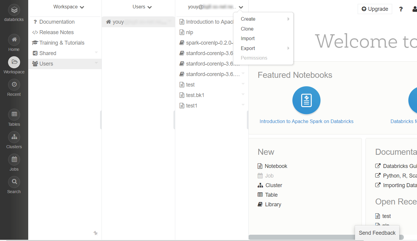This screenshot has width=417, height=241.
Task: Click Send Feedback button
Action: (x=377, y=233)
